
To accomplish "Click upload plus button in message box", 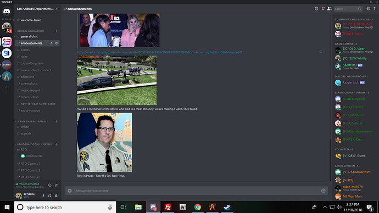I will [70, 191].
